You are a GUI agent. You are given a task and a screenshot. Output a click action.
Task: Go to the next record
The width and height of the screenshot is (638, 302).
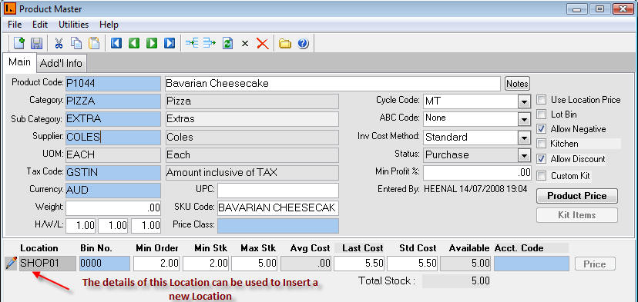tap(152, 43)
